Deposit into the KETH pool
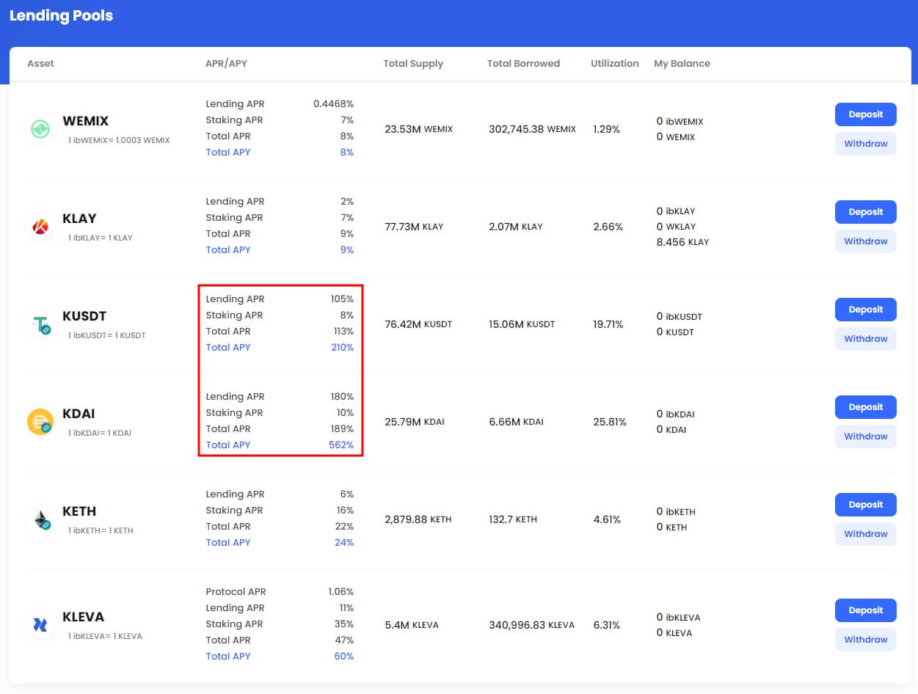Image resolution: width=918 pixels, height=694 pixels. tap(866, 505)
